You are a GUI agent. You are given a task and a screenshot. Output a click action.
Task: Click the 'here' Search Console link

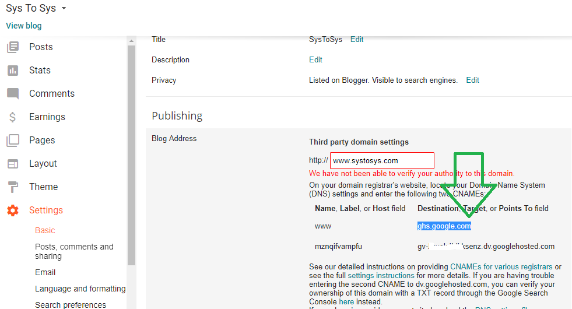(x=346, y=301)
